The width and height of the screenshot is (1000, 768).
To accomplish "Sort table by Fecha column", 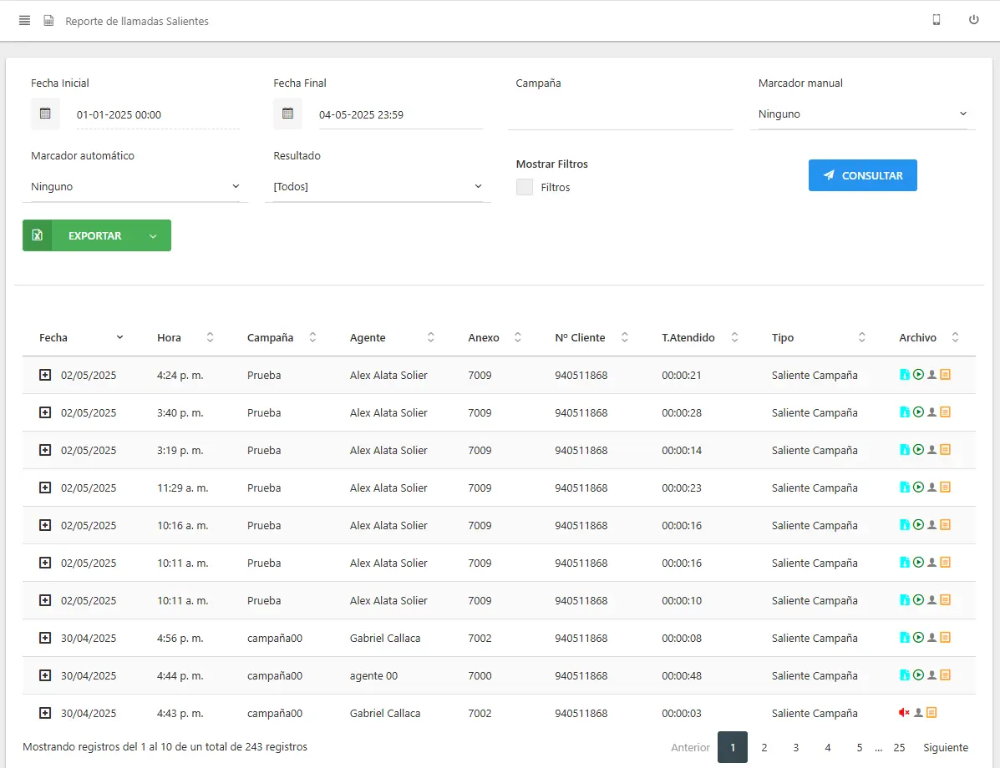I will pos(81,338).
